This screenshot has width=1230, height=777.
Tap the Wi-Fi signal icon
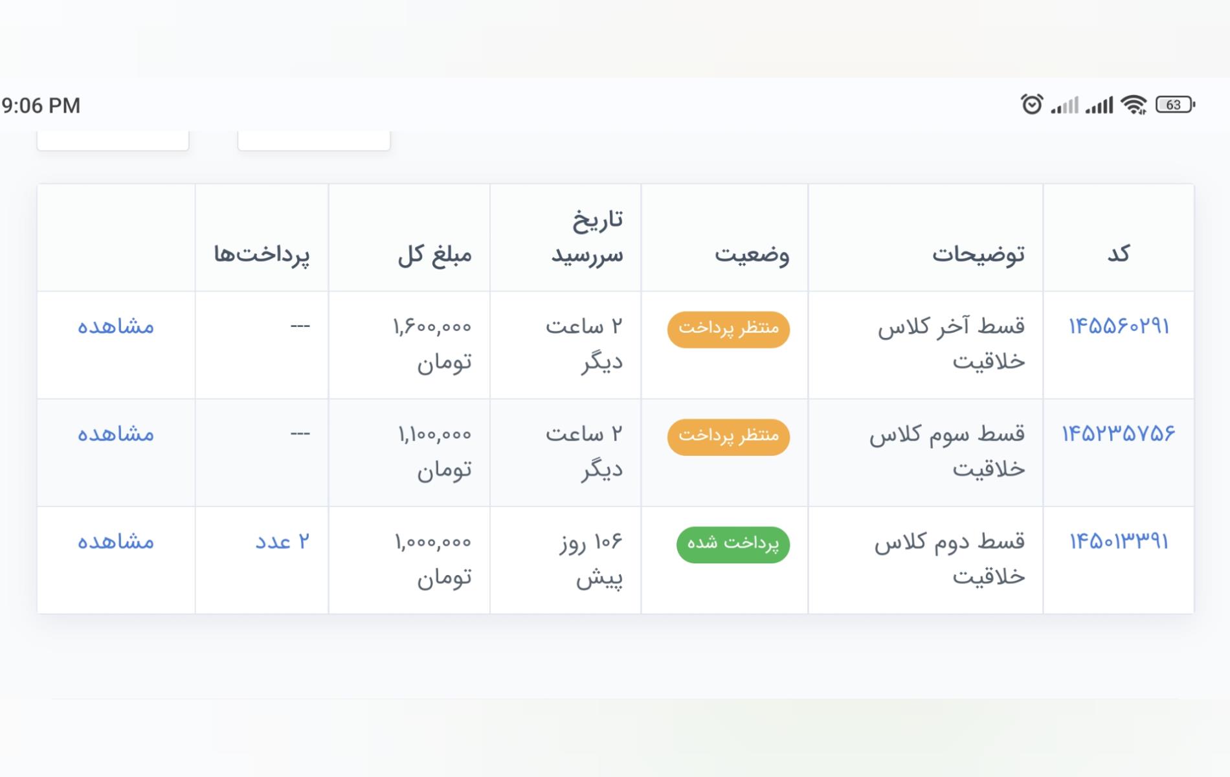[x=1134, y=104]
